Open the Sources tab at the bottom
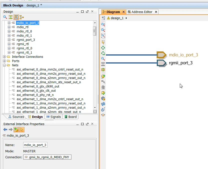The width and height of the screenshot is (208, 169). coord(17,117)
